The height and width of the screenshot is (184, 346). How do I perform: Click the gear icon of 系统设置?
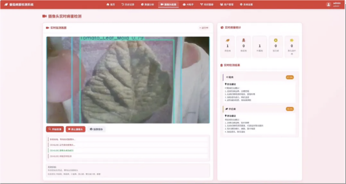(x=241, y=5)
